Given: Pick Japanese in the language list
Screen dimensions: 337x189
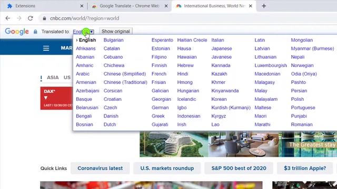Looking at the screenshot, I should coord(222,48).
